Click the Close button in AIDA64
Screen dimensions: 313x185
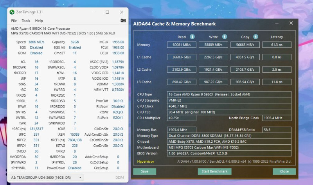click(284, 171)
